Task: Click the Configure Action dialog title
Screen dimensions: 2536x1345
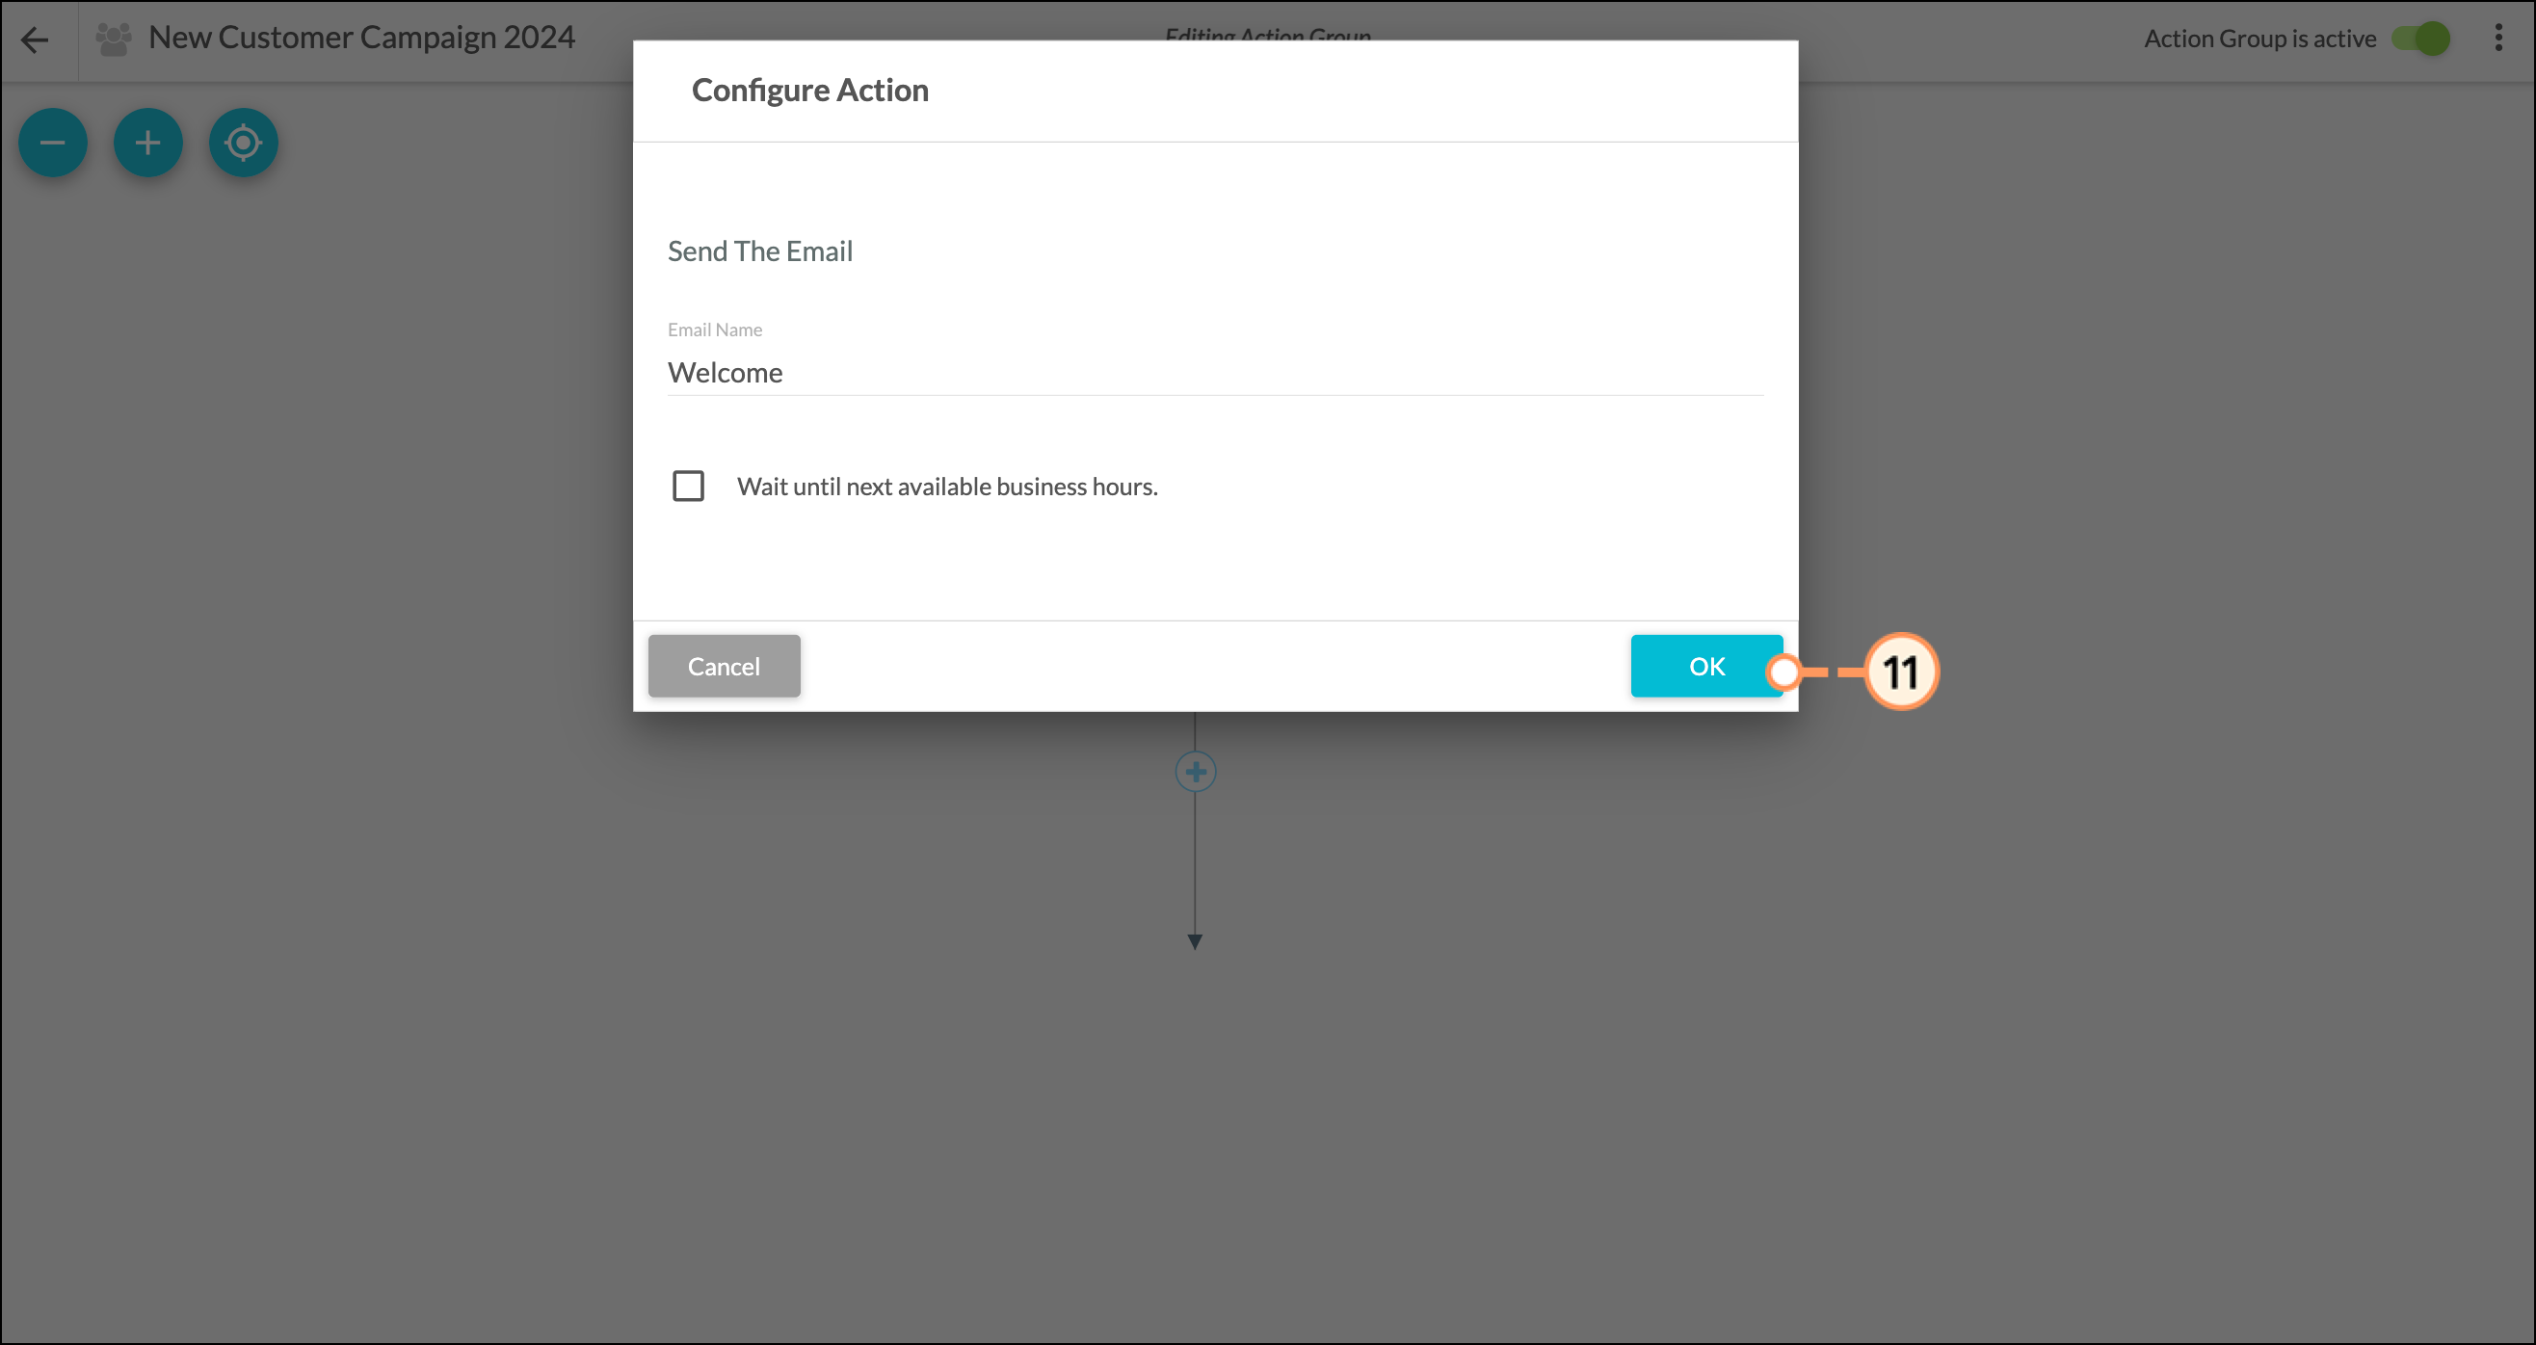Action: [809, 90]
